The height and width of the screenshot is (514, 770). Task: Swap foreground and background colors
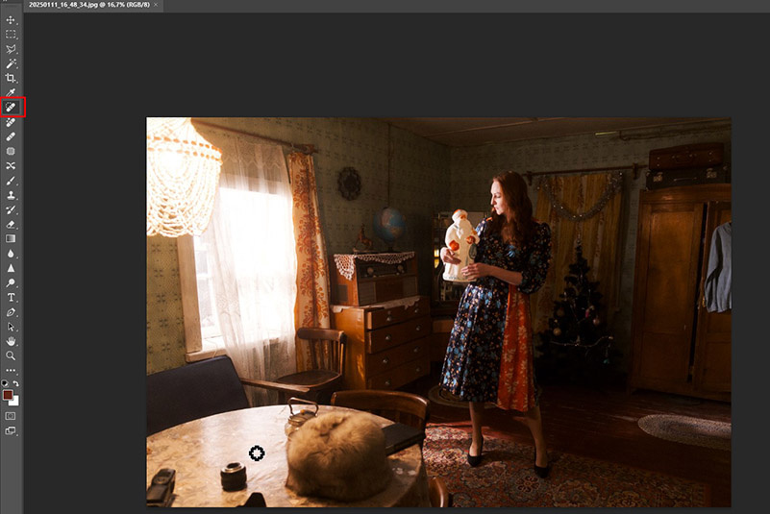coord(15,383)
